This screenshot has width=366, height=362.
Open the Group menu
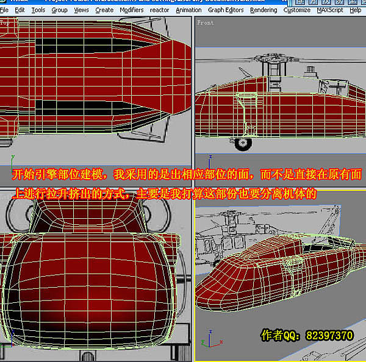click(59, 10)
